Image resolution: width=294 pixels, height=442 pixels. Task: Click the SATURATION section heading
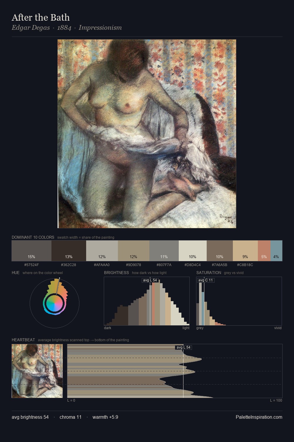click(209, 273)
